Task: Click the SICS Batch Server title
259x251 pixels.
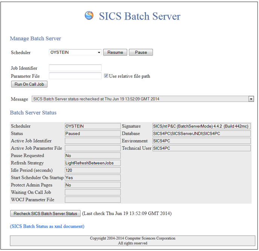Action: [140, 16]
